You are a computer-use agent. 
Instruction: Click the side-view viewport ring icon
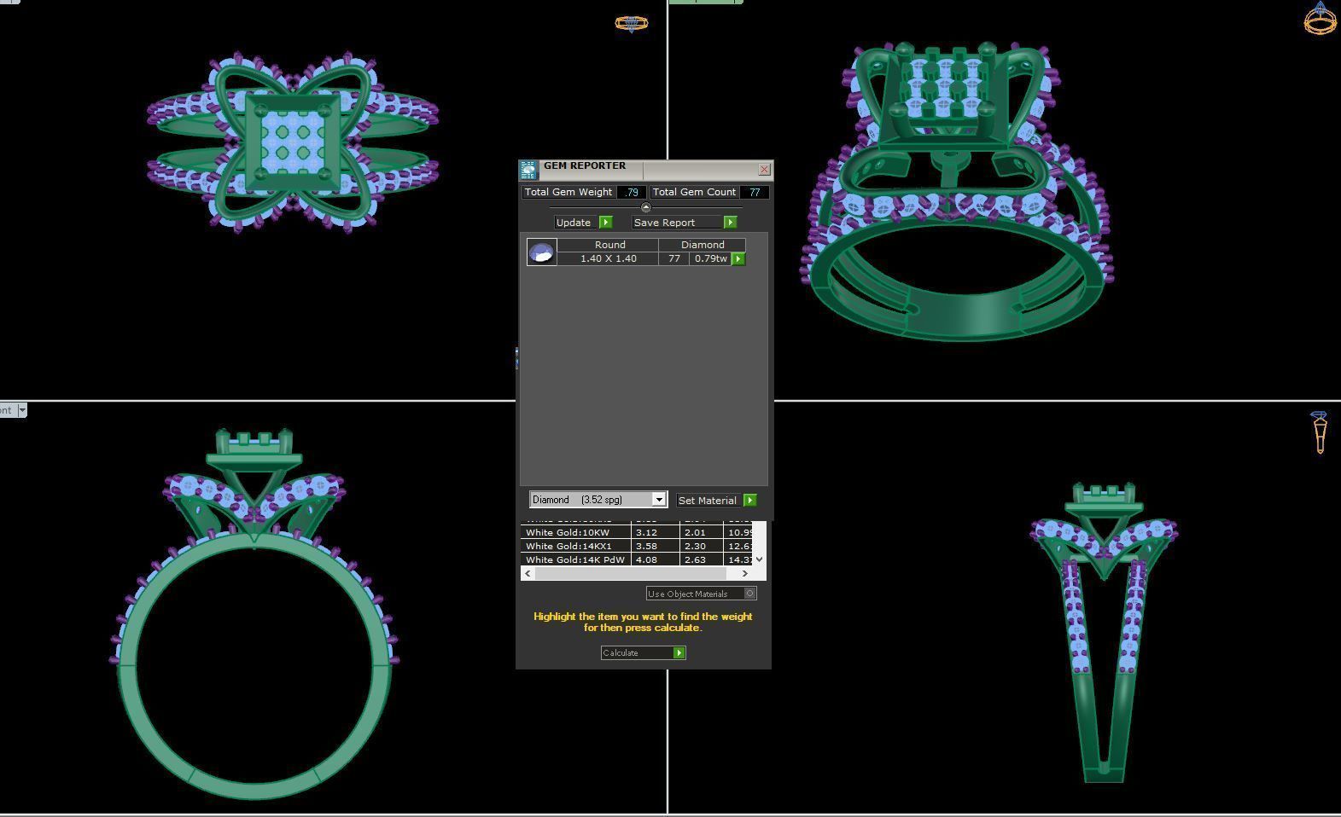1320,433
